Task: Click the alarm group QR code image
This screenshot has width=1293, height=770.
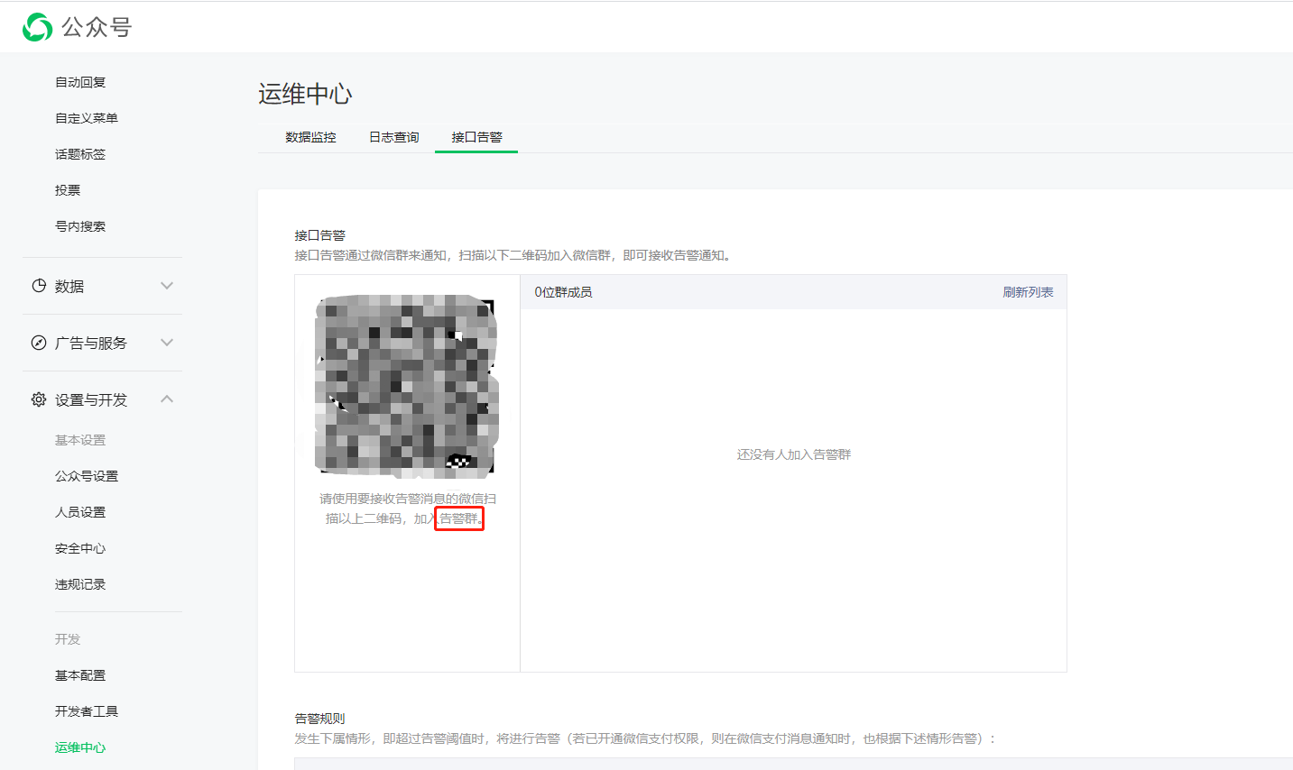Action: click(x=406, y=386)
